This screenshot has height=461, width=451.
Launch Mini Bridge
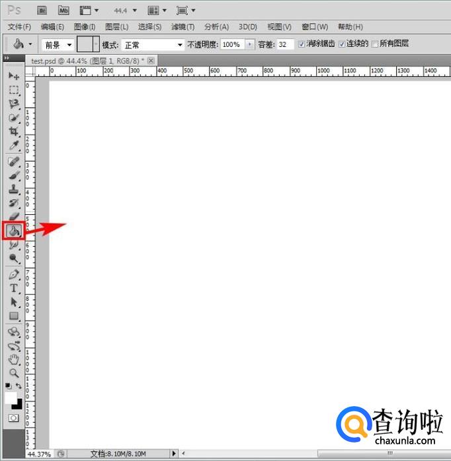pos(63,11)
